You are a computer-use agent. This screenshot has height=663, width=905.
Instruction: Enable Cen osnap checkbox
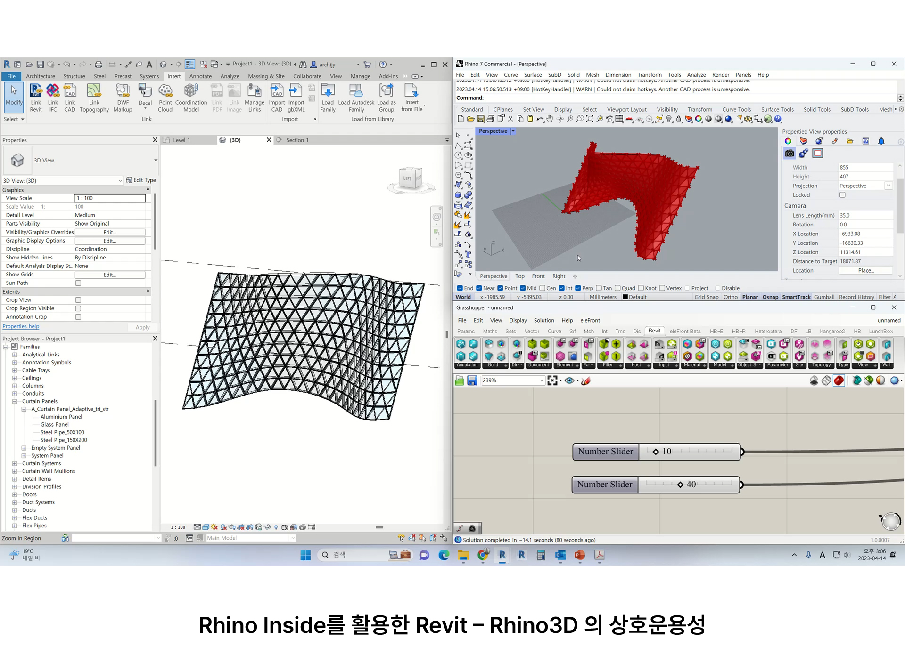click(x=542, y=288)
